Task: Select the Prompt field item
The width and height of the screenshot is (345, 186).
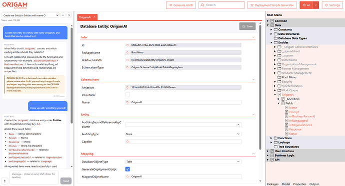Action: [x=294, y=112]
